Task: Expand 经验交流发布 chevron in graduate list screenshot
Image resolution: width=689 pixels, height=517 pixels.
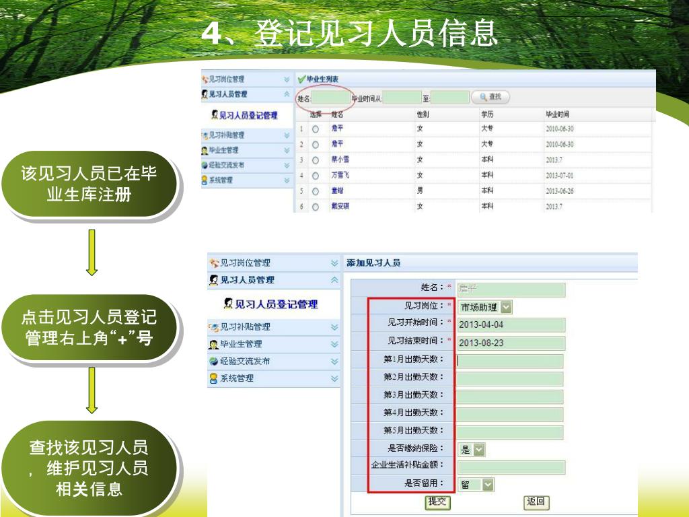Action: click(287, 166)
